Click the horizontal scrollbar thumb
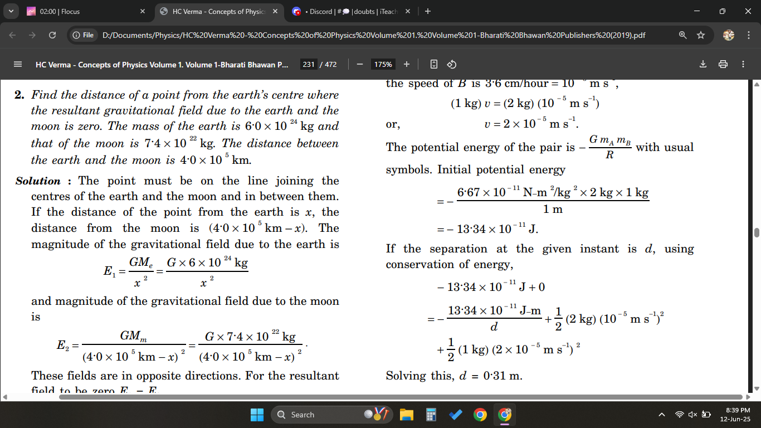The height and width of the screenshot is (428, 761). (x=401, y=397)
